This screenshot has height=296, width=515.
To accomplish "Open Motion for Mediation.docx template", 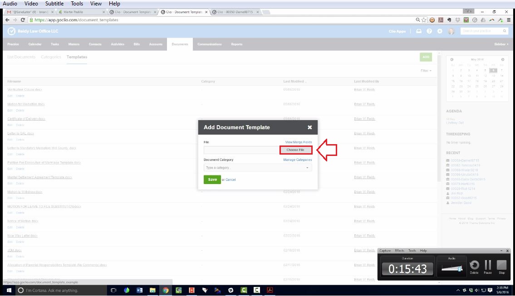I will [26, 104].
